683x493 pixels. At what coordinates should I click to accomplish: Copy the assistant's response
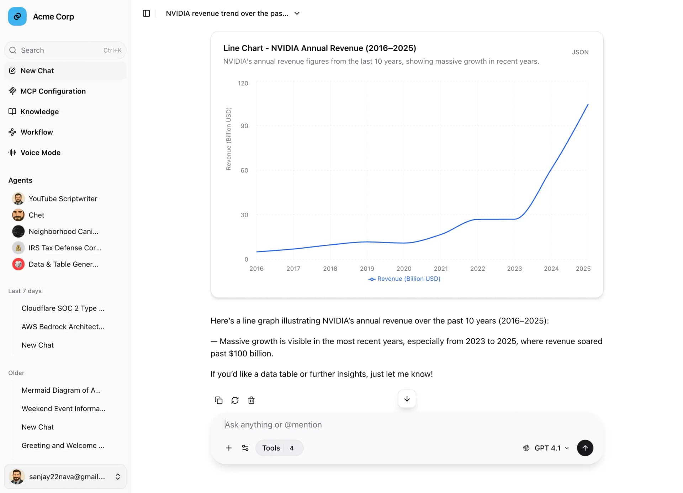(218, 400)
